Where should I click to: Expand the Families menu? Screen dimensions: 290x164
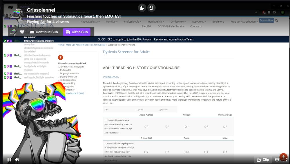[x=112, y=22]
